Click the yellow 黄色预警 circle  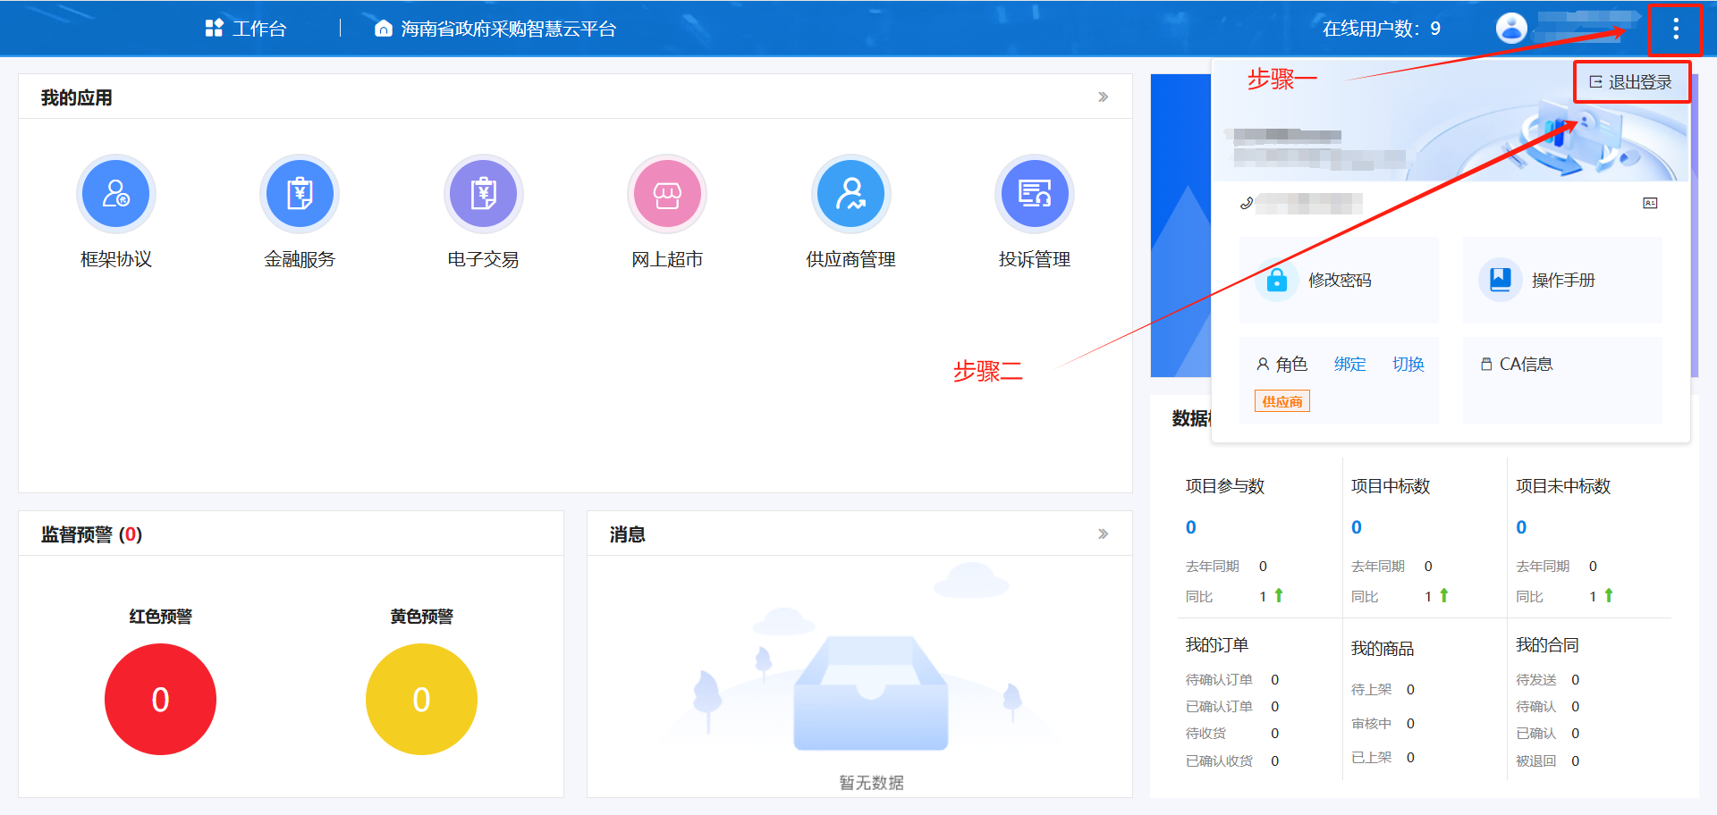pos(421,699)
